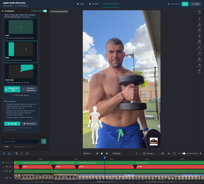
Task: Mute audio on track 2
Action: (x=10, y=171)
